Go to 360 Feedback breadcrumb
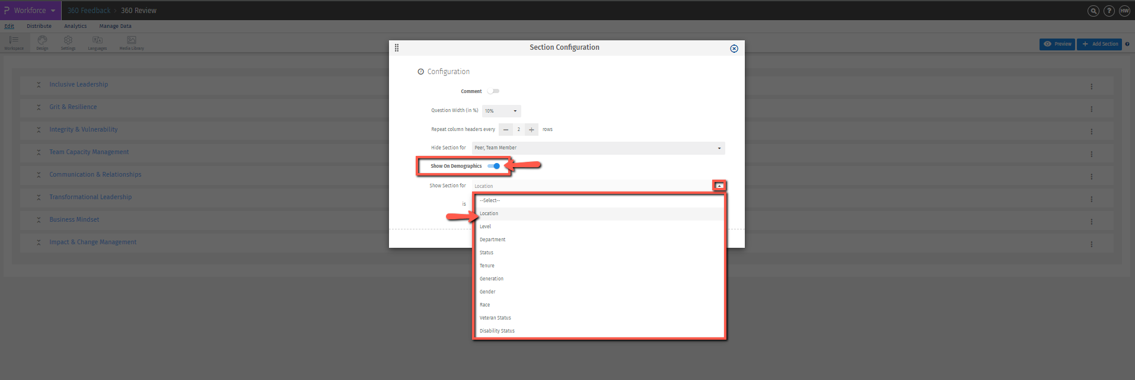Image resolution: width=1135 pixels, height=380 pixels. click(x=89, y=11)
